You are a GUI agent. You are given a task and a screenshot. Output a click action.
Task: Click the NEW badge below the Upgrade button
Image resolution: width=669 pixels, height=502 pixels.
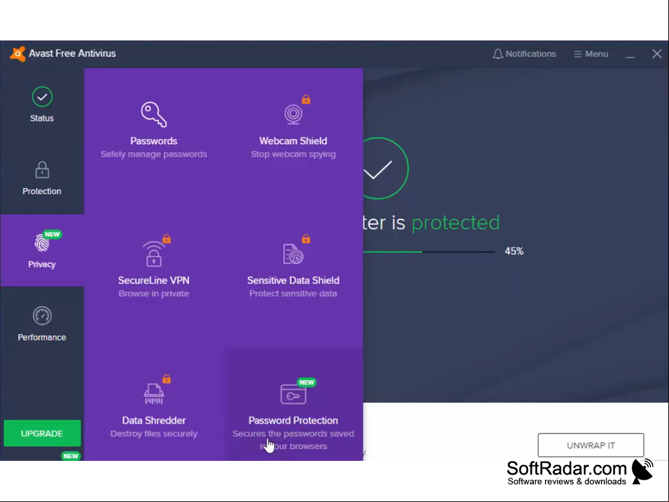click(x=70, y=456)
